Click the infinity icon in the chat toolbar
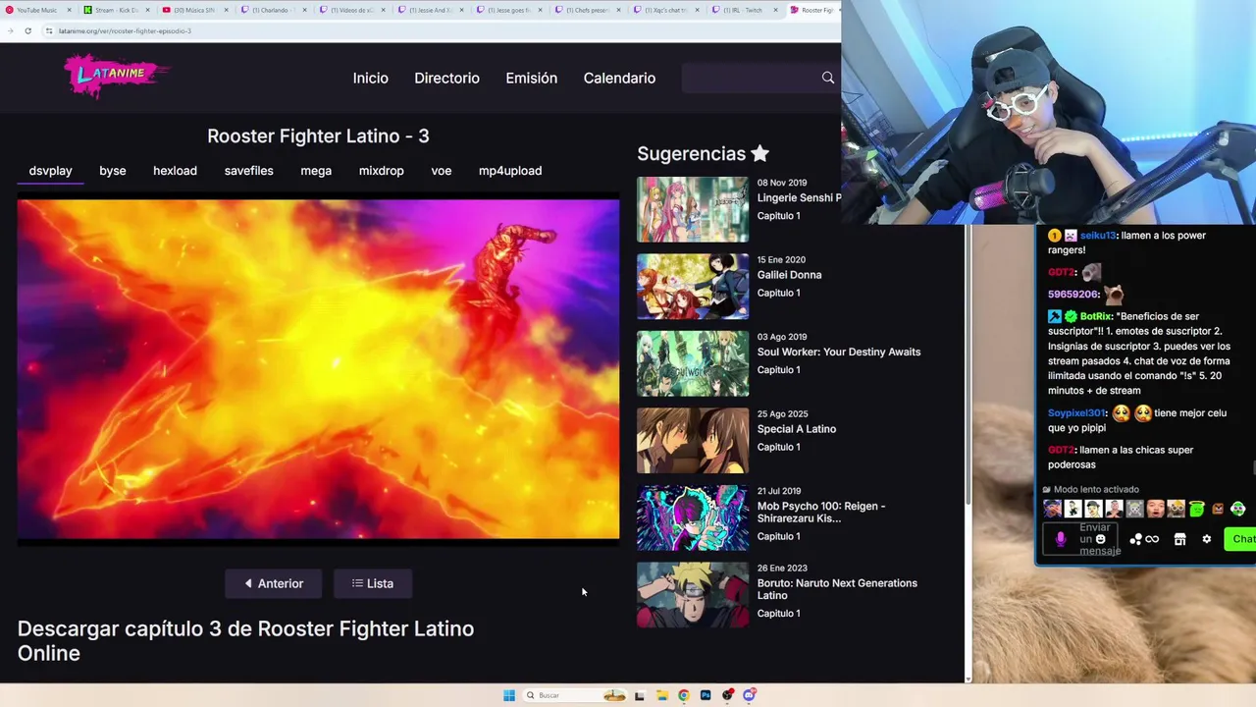 pyautogui.click(x=1152, y=539)
